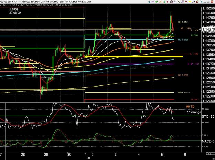The image size is (215, 160).
Task: Click the highlighted current price 1.14370 box
Action: tap(208, 29)
